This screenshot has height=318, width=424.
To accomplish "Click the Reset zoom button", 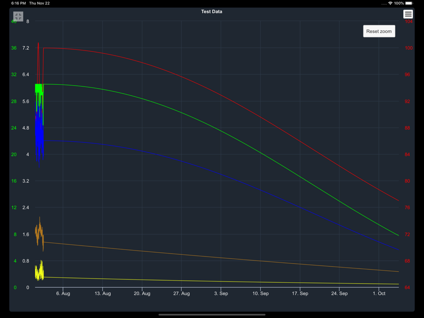I will pyautogui.click(x=379, y=31).
